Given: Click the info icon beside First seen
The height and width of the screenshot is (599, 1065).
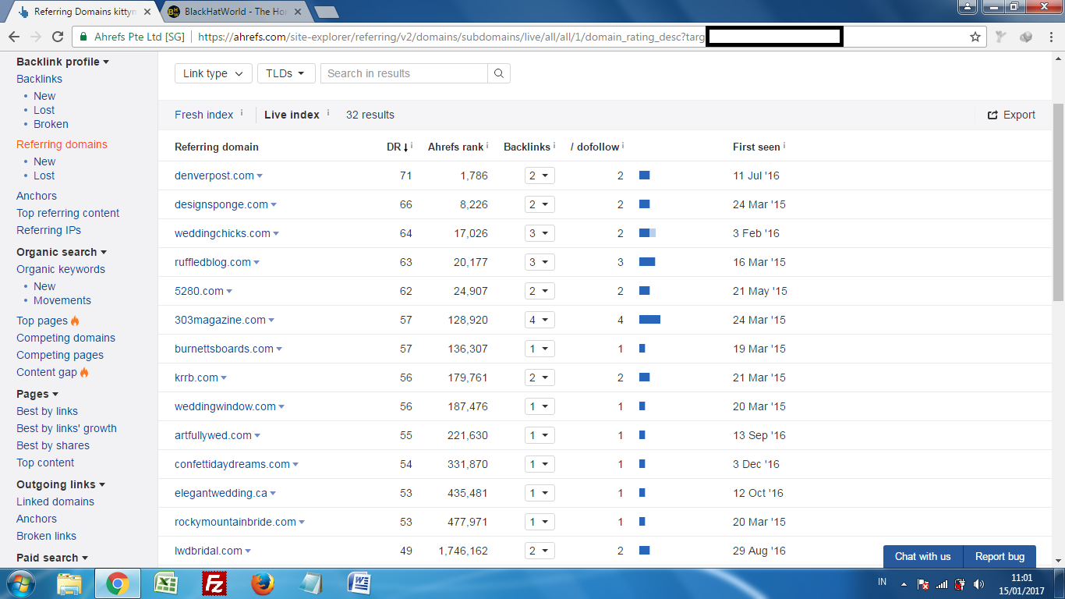Looking at the screenshot, I should click(x=784, y=145).
